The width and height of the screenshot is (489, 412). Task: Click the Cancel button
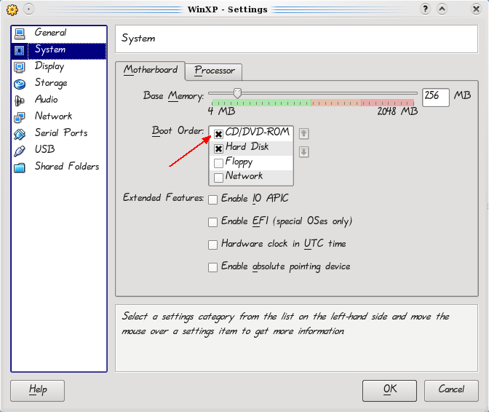pyautogui.click(x=451, y=390)
